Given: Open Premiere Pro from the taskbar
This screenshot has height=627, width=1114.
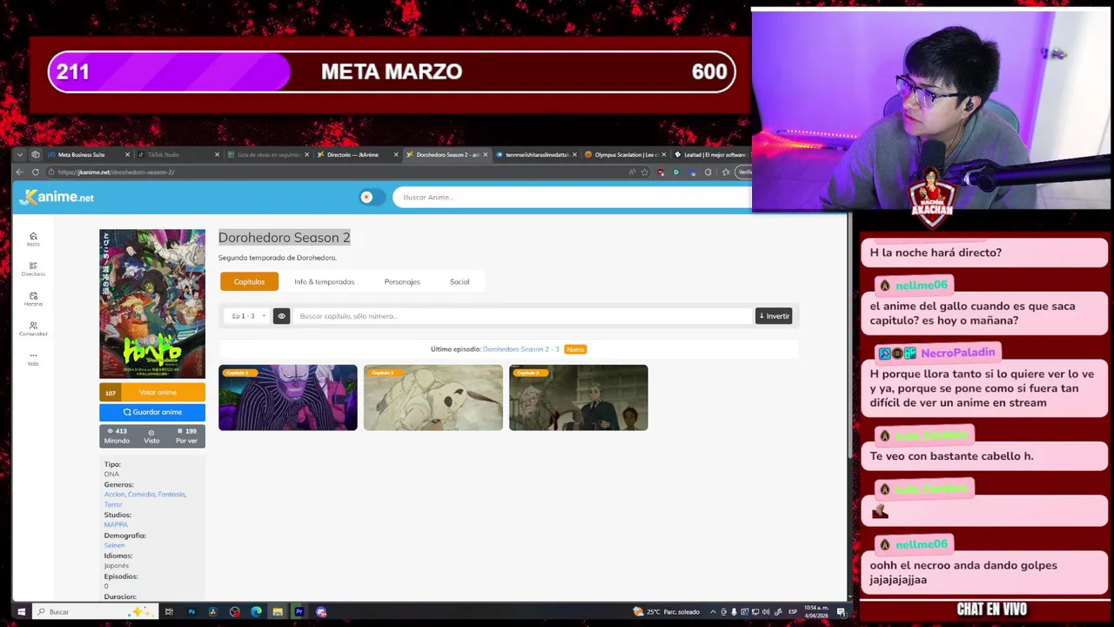Looking at the screenshot, I should coord(299,611).
